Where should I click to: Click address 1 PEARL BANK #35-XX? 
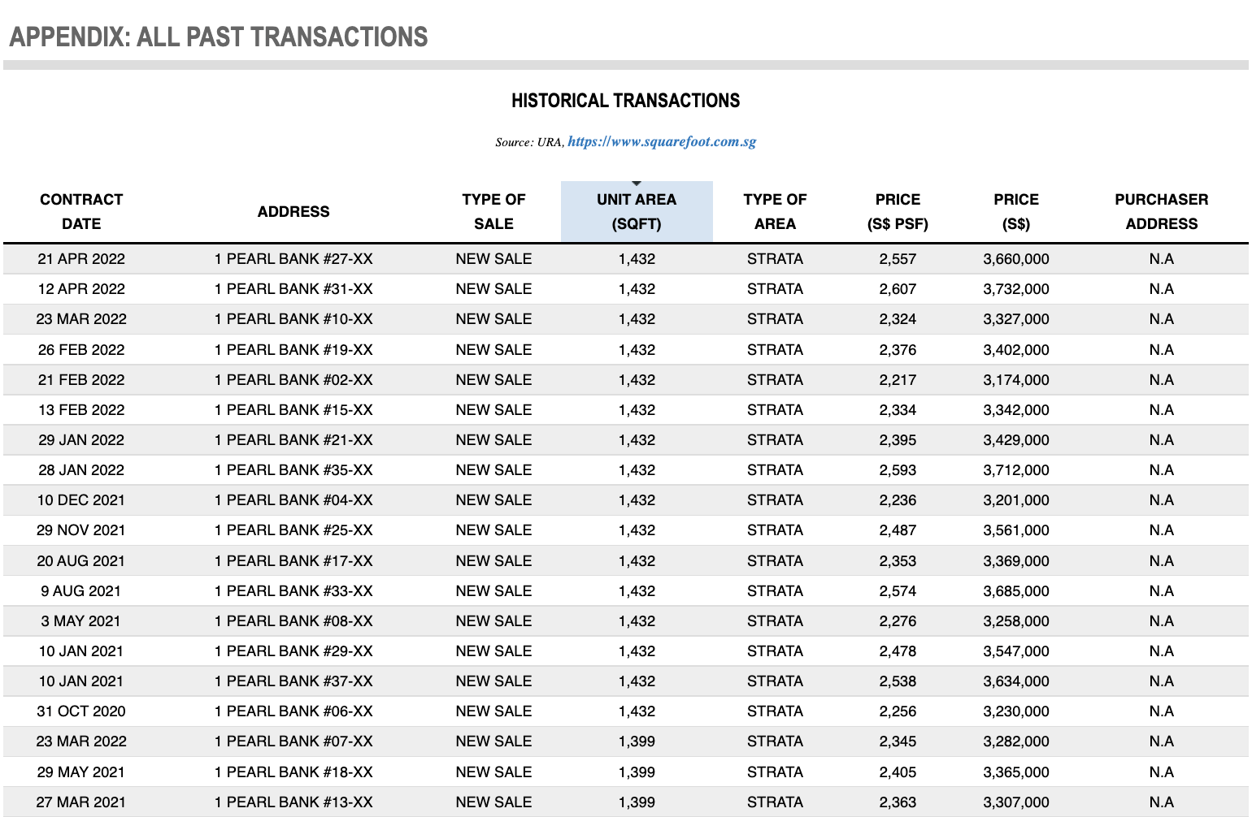(x=293, y=470)
